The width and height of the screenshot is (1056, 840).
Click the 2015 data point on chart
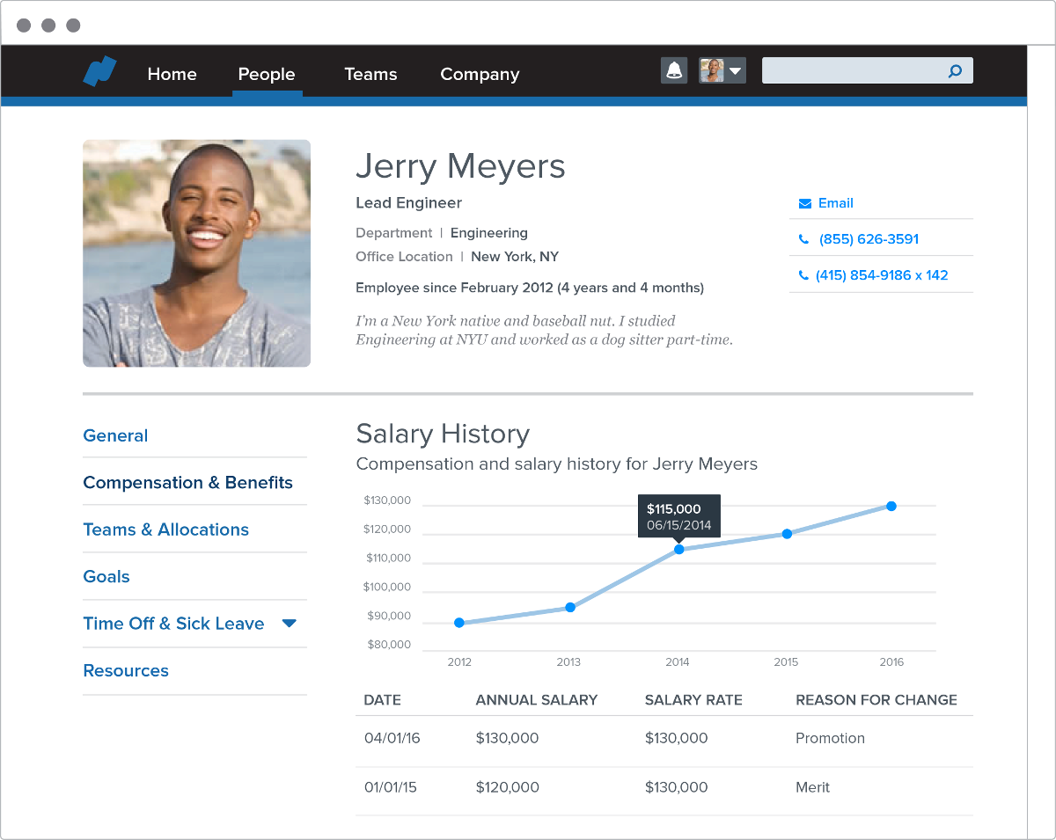pos(787,534)
